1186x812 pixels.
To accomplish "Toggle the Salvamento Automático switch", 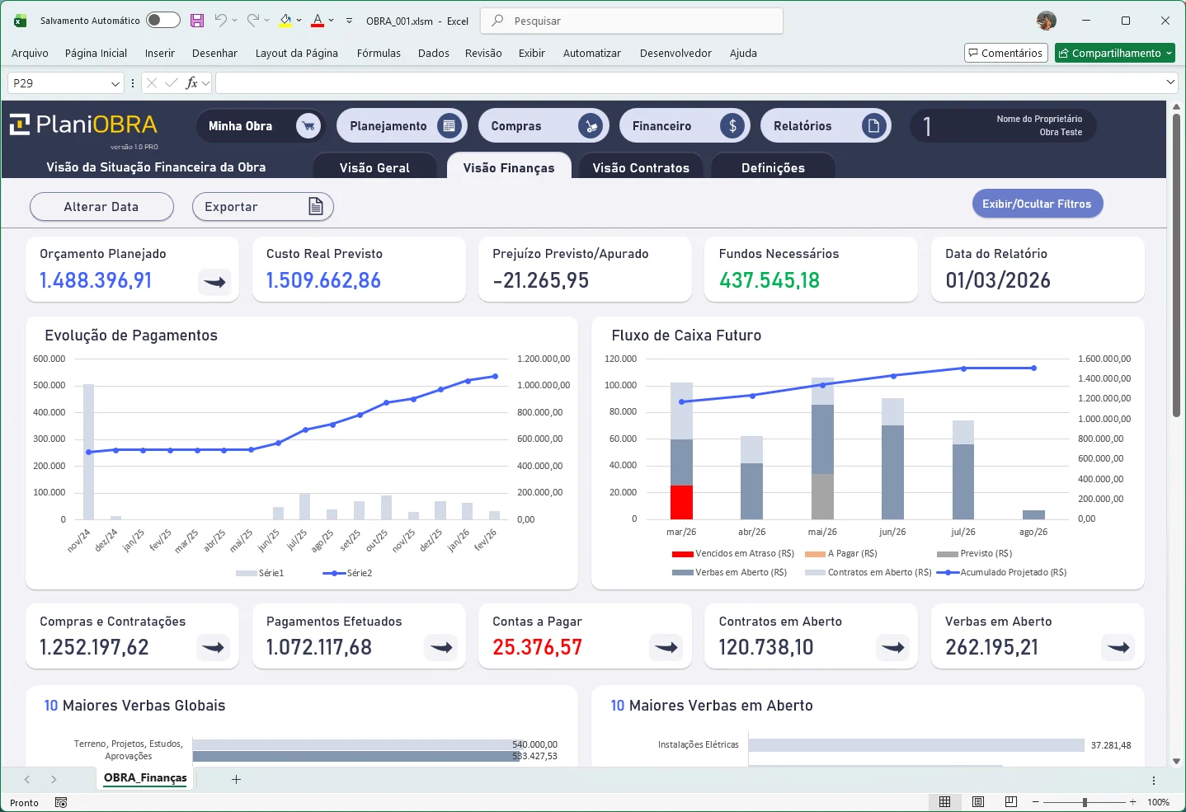I will point(163,20).
